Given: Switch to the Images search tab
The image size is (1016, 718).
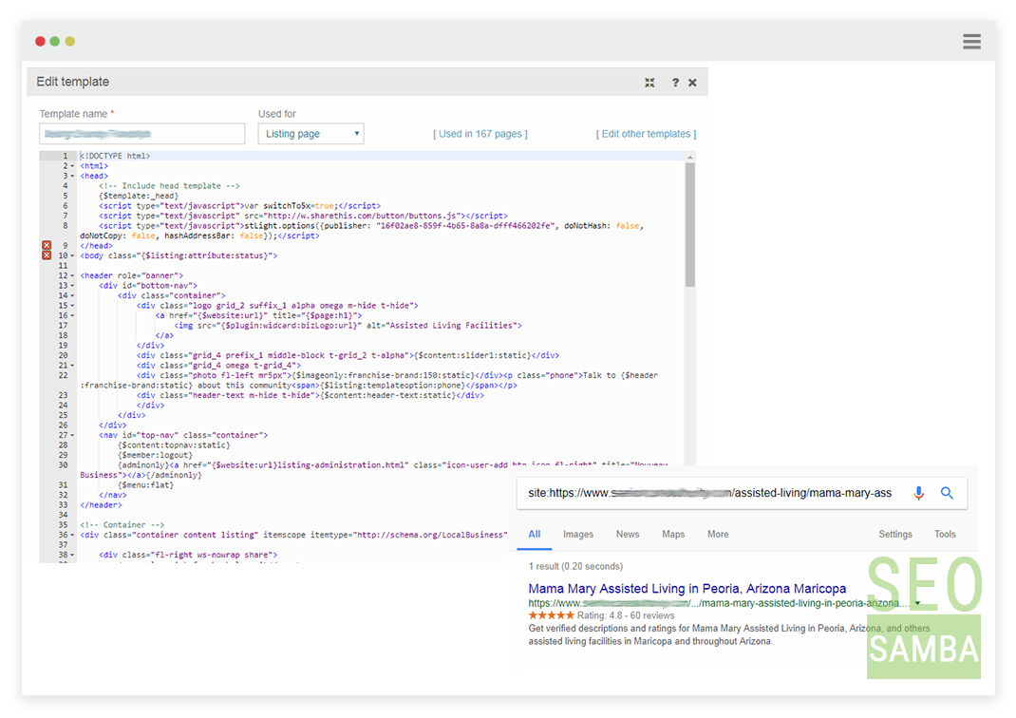Looking at the screenshot, I should pyautogui.click(x=578, y=534).
